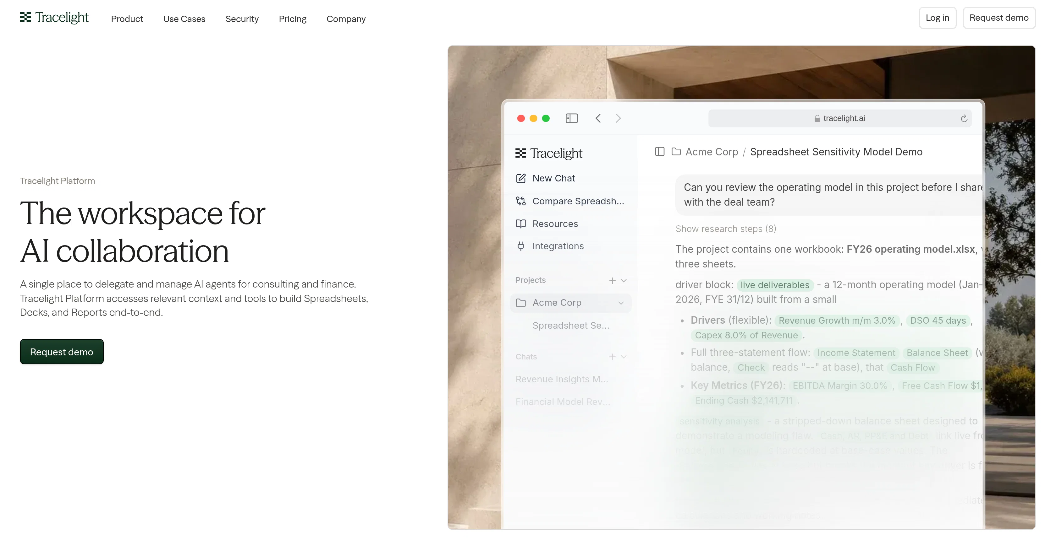This screenshot has height=550, width=1056.
Task: Collapse the Projects section chevron
Action: pos(624,281)
